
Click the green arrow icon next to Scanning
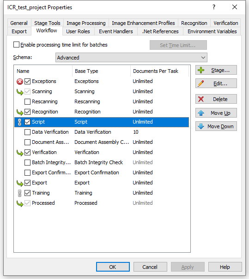point(20,92)
